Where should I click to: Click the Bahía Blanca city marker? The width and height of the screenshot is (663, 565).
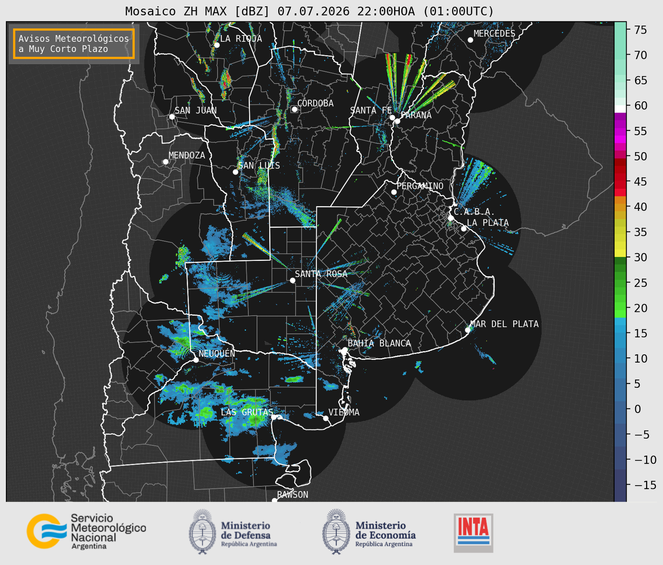coord(345,350)
